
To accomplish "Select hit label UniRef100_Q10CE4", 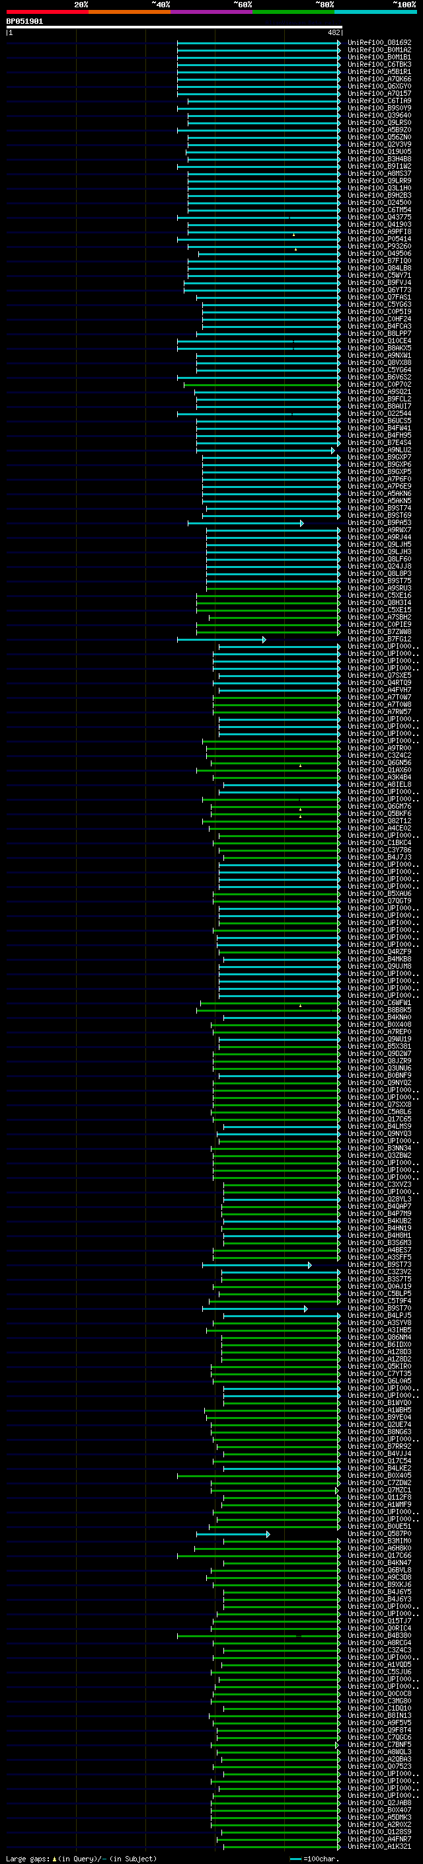I will coord(379,341).
